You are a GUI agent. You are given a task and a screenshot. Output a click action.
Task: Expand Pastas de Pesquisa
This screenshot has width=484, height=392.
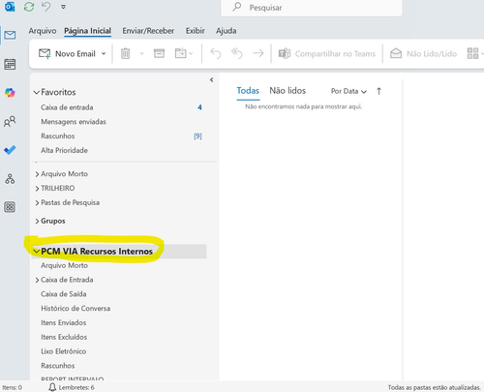click(x=37, y=203)
